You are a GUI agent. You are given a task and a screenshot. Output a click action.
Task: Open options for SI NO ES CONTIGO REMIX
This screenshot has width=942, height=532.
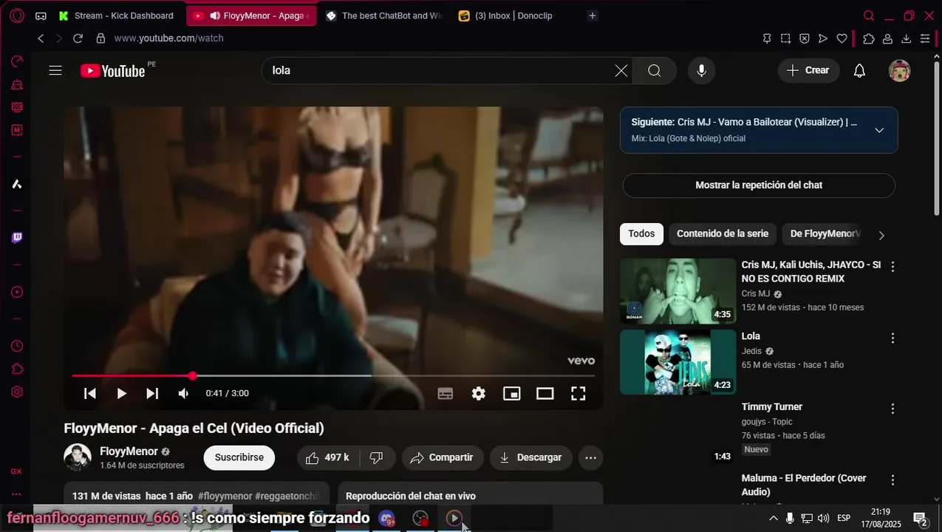892,267
